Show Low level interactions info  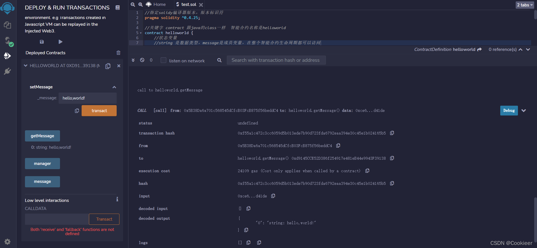(117, 199)
